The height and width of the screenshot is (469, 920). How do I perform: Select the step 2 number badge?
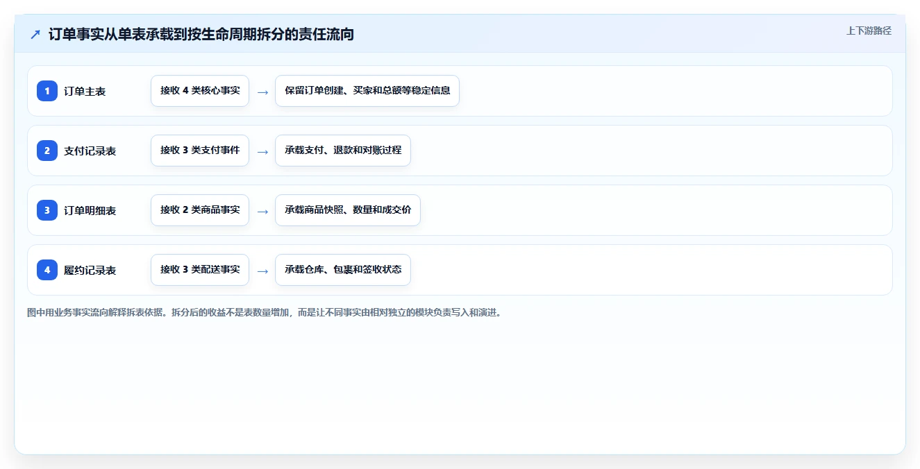point(47,151)
